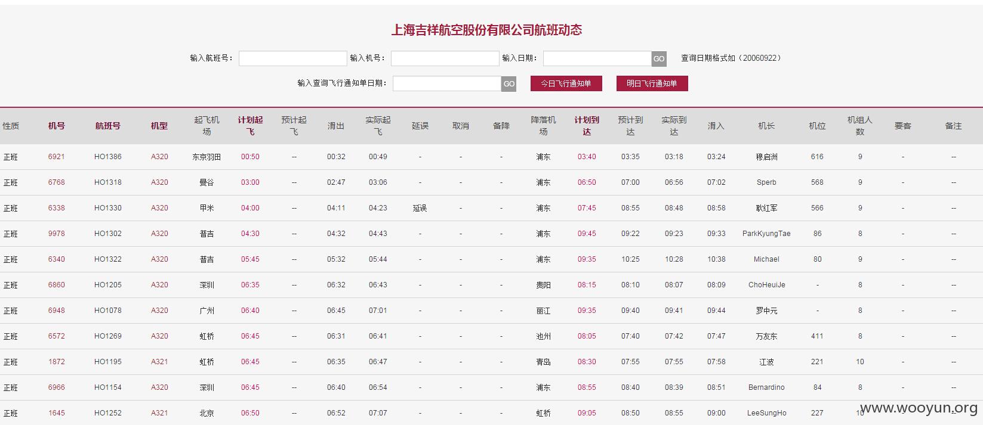The image size is (983, 425).
Task: Click captain name 罗中元
Action: tap(766, 311)
